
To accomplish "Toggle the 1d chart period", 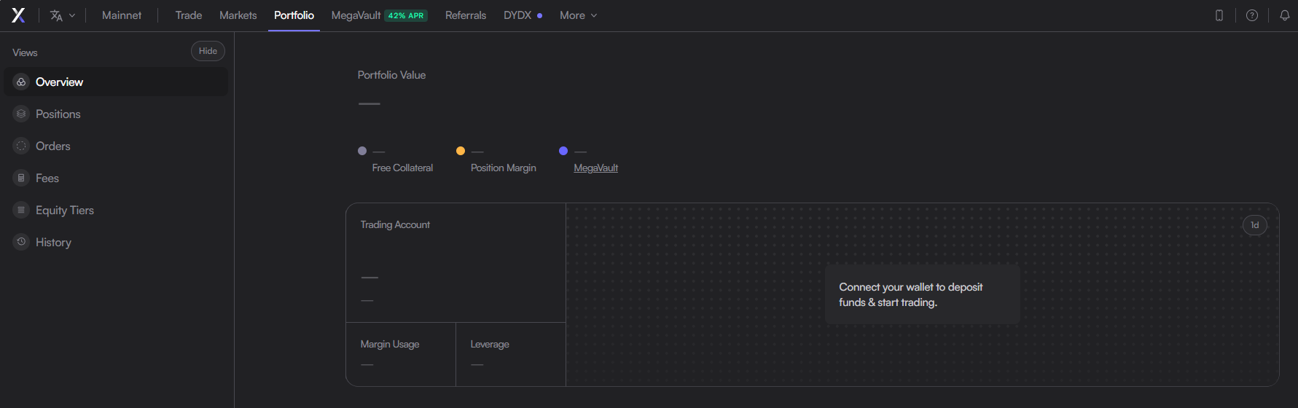I will pyautogui.click(x=1255, y=225).
